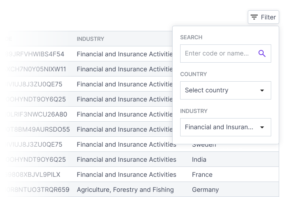Click the Filter button

point(263,17)
